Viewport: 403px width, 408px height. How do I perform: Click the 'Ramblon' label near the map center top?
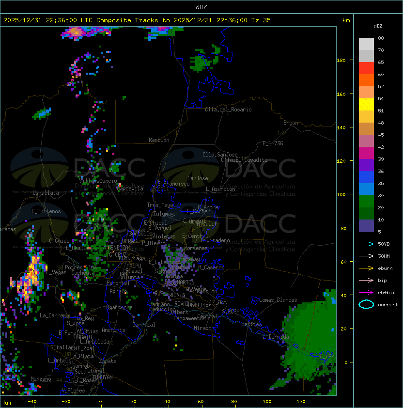click(159, 140)
